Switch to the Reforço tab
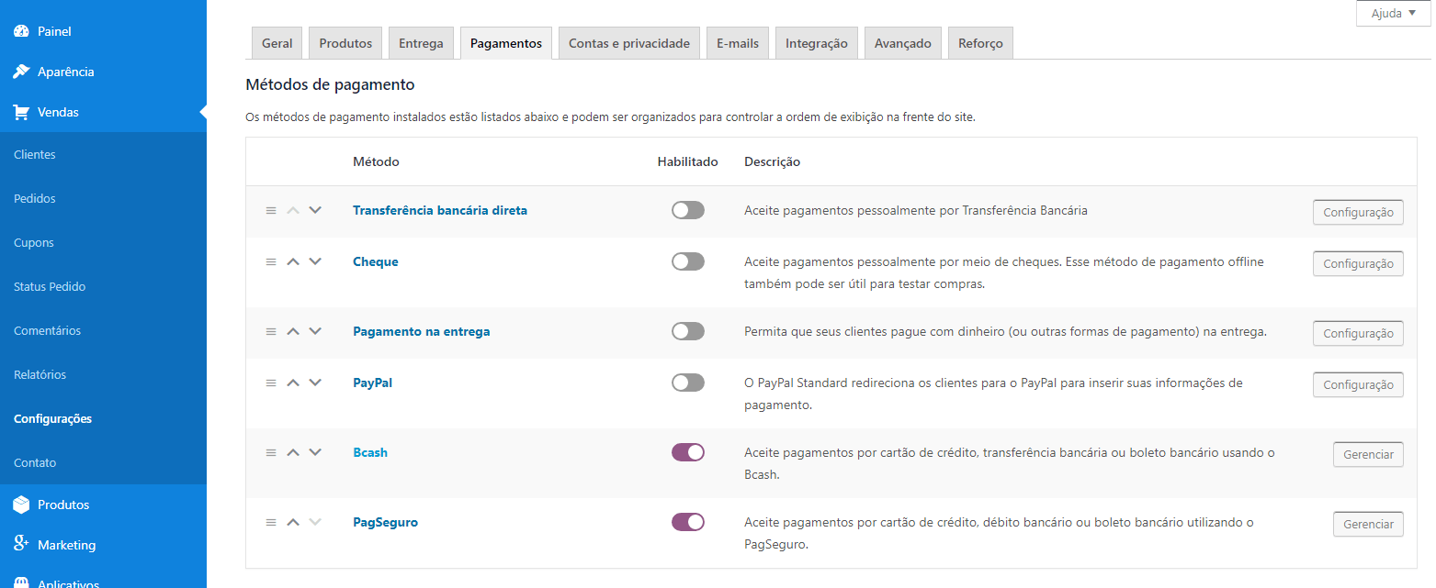Screen dimensions: 1436x588 click(x=980, y=43)
